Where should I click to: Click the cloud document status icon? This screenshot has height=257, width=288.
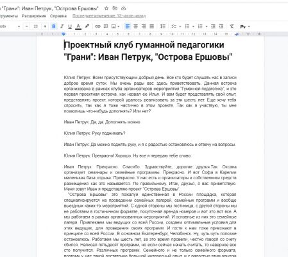[x=124, y=8]
